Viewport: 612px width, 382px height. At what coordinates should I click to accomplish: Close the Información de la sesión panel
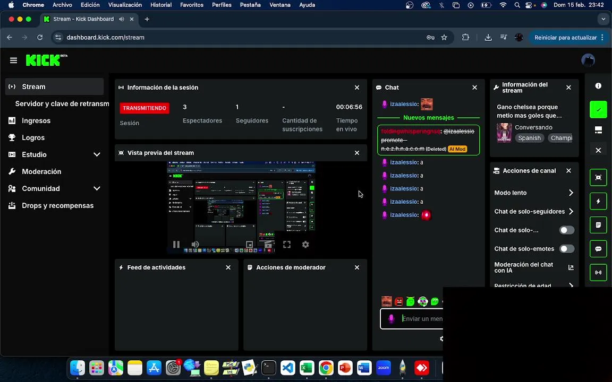click(x=357, y=88)
